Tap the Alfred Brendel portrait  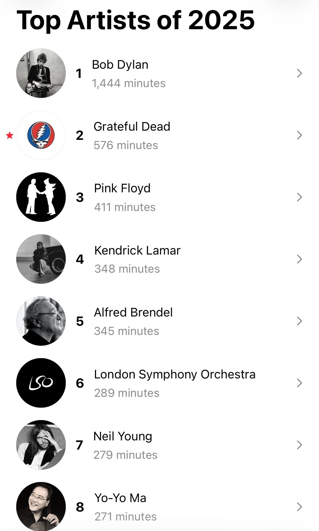pos(41,321)
